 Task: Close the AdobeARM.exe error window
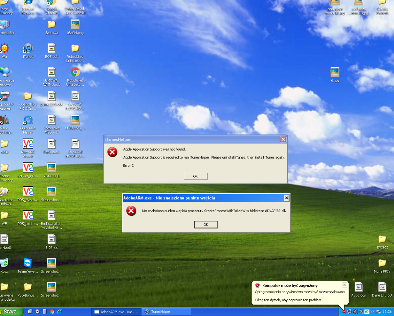[x=286, y=198]
